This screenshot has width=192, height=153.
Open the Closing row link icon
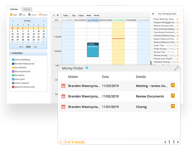173,106
